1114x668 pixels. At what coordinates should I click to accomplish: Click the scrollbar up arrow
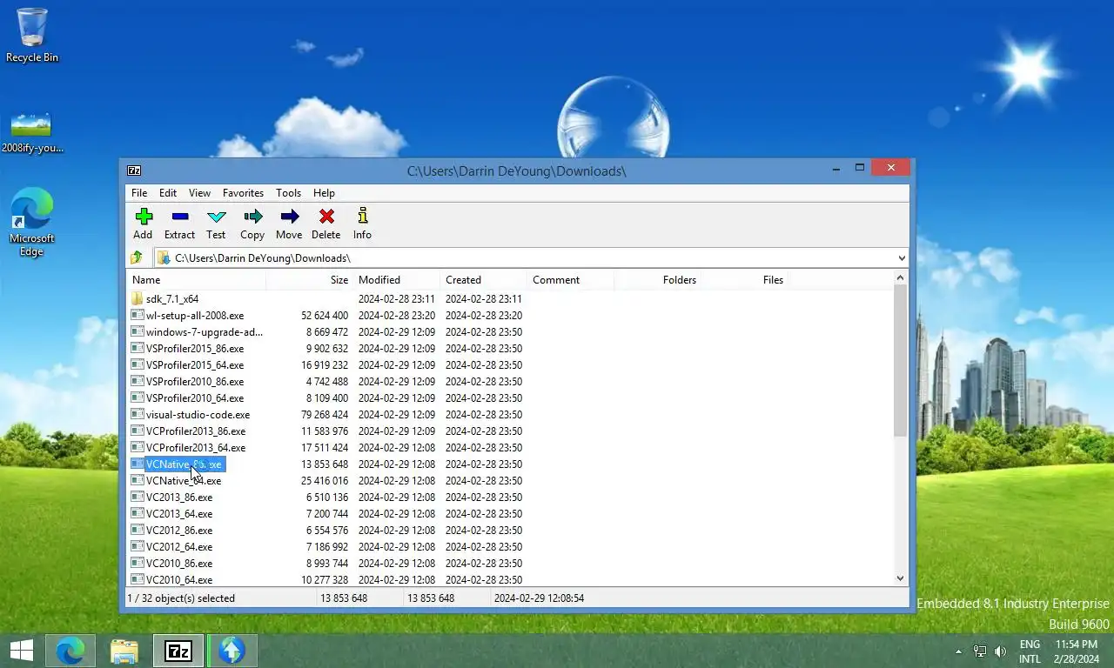tap(901, 278)
